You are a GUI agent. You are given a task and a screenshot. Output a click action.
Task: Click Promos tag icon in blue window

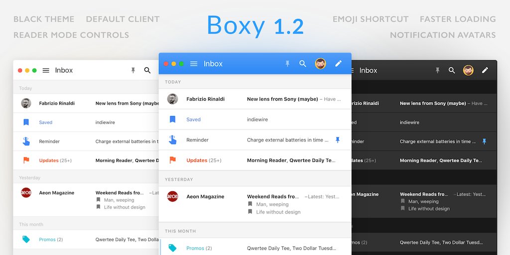(x=173, y=248)
